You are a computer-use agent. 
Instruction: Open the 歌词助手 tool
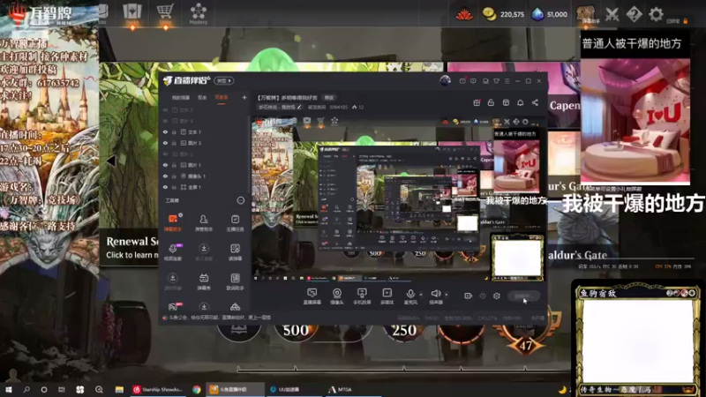(x=235, y=281)
